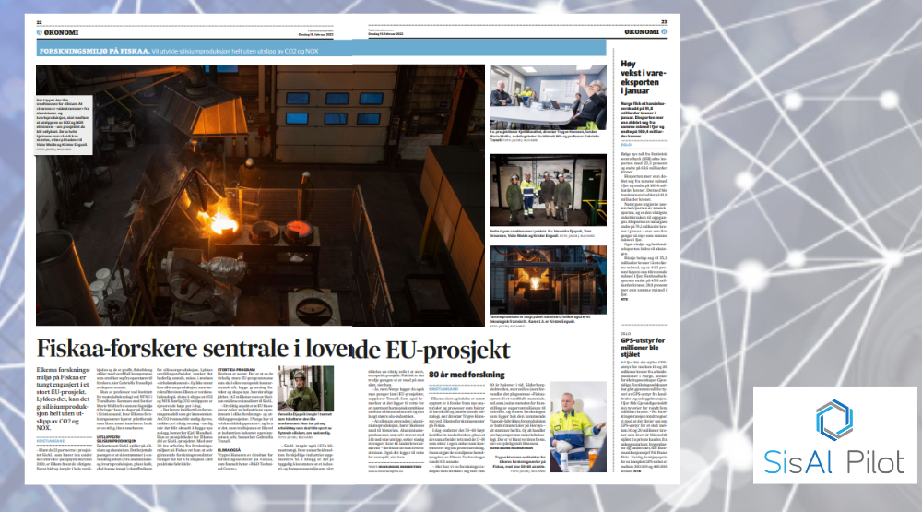Click the ØKONOMI header on left page

coord(61,32)
